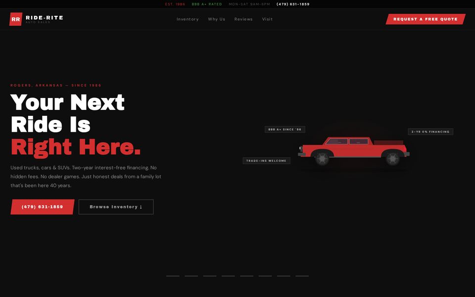Click the MON-SAT 9AM-6PM hours text

tap(249, 4)
